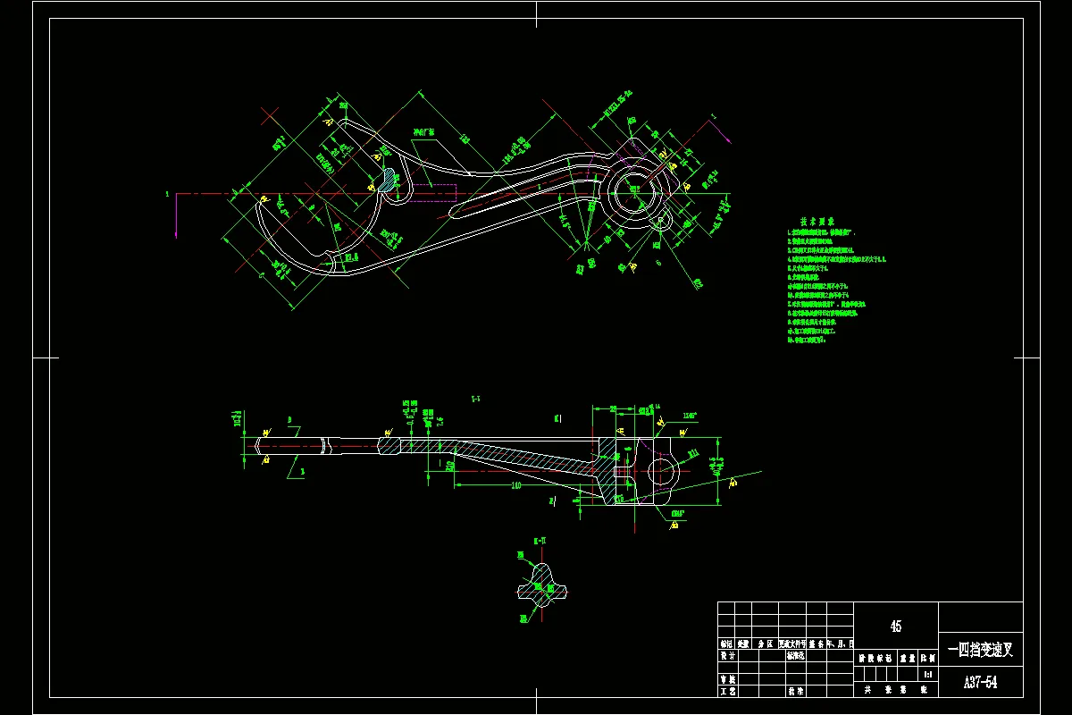Click the "技术要求" heading of the notes

point(817,220)
